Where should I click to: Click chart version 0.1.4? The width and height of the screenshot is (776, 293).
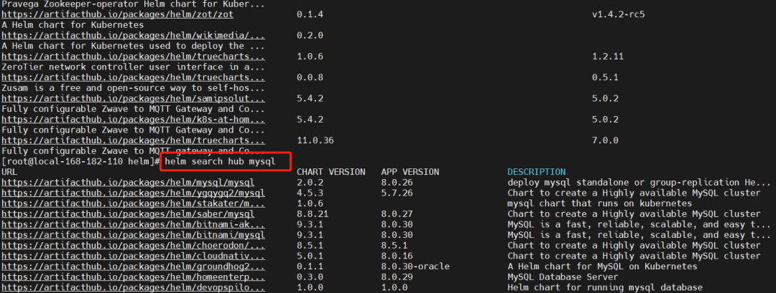tap(310, 15)
